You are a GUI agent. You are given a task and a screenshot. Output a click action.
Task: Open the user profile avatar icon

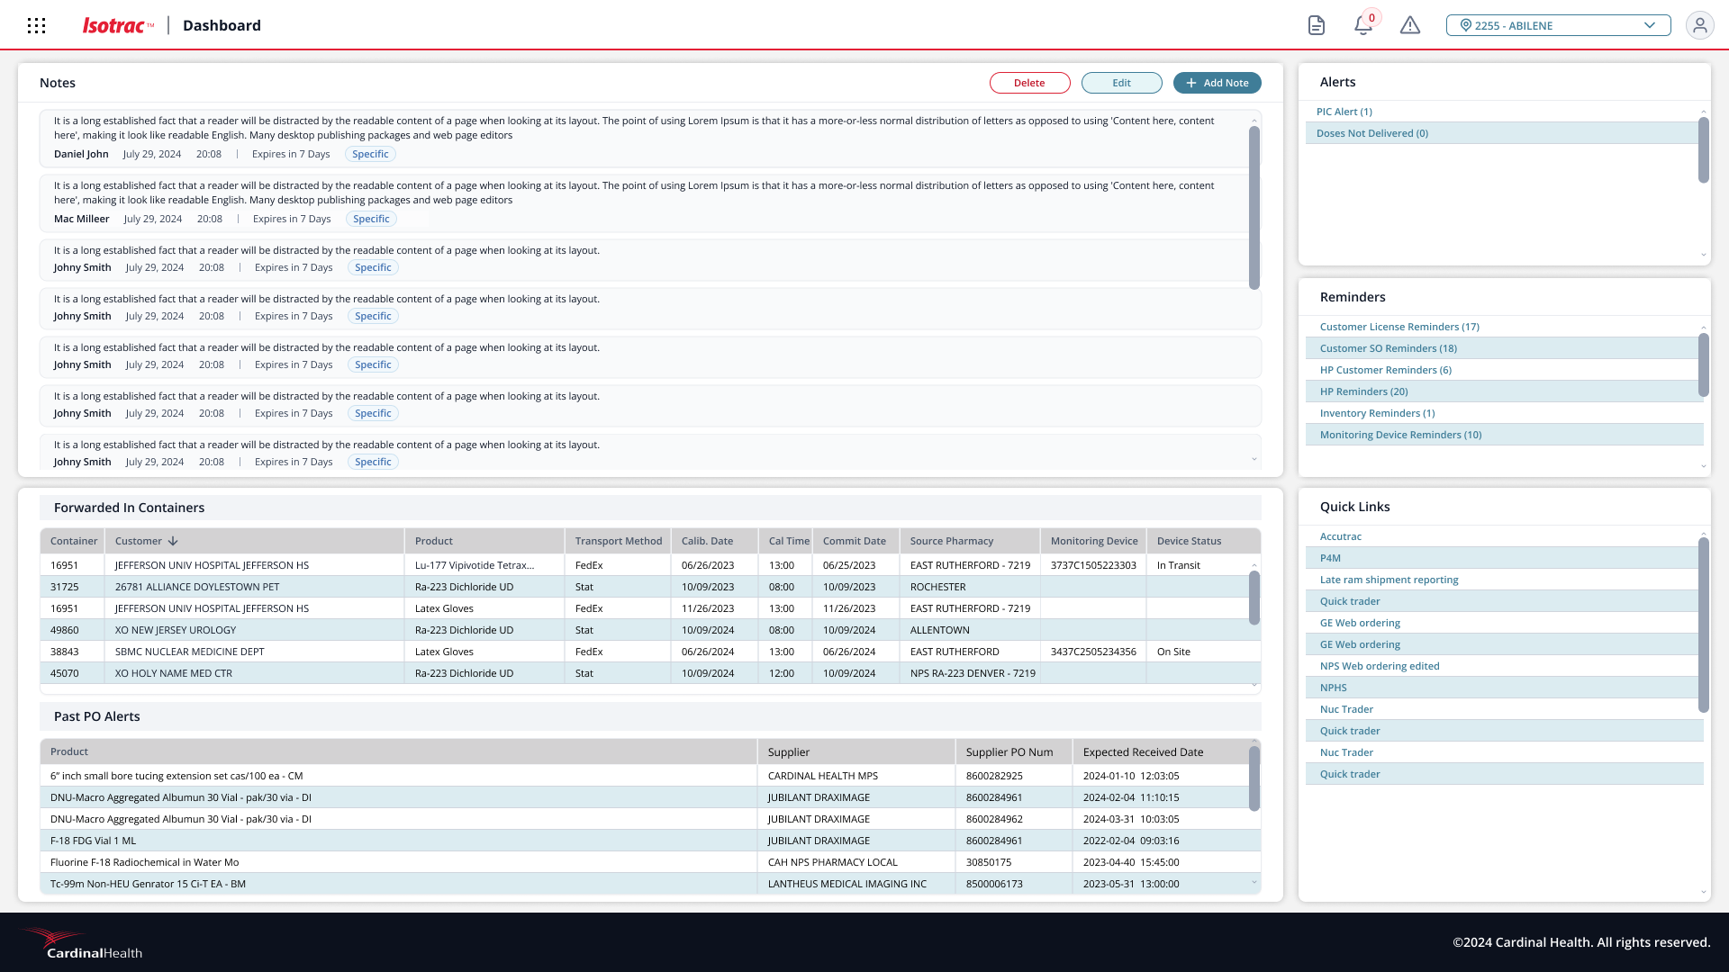pyautogui.click(x=1699, y=25)
